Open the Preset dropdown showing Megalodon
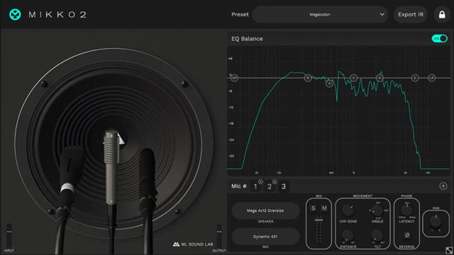This screenshot has height=255, width=454. (x=320, y=14)
